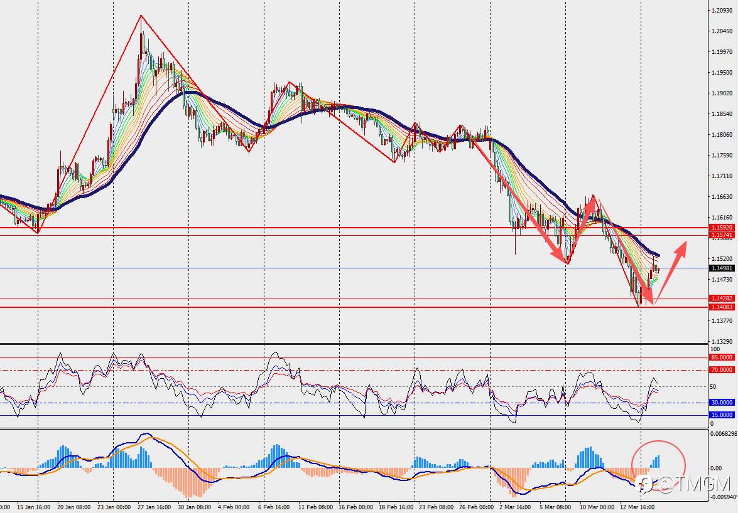Click the red 1.14083 price level label
This screenshot has height=513, width=738.
(x=722, y=307)
